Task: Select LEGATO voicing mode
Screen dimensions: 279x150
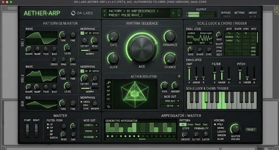Action: [215, 131]
